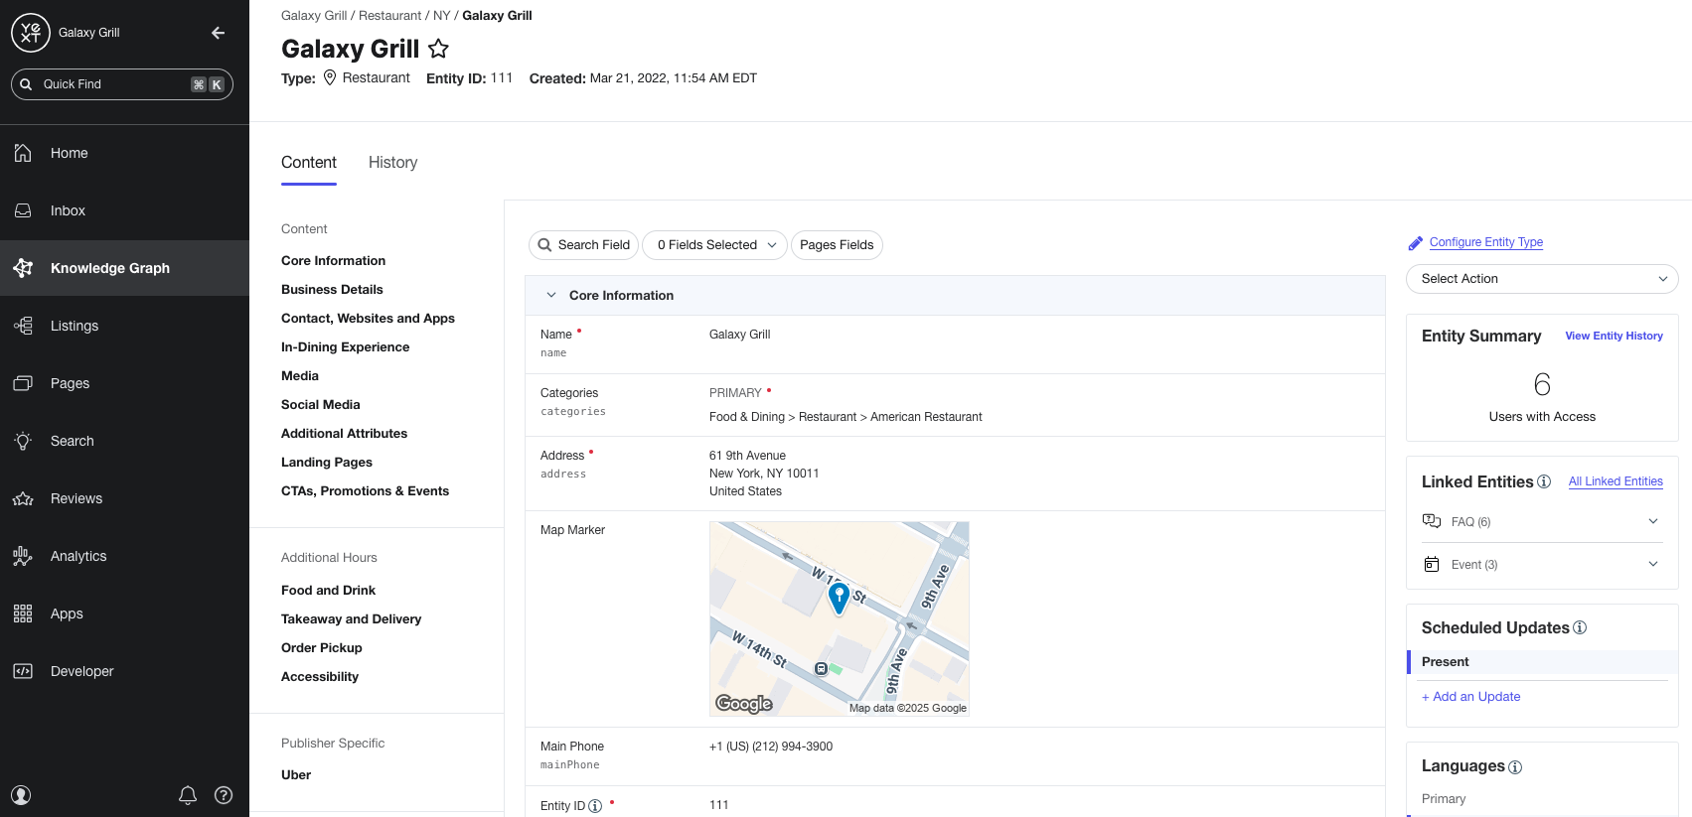This screenshot has width=1692, height=817.
Task: Open help question mark icon
Action: tap(224, 795)
